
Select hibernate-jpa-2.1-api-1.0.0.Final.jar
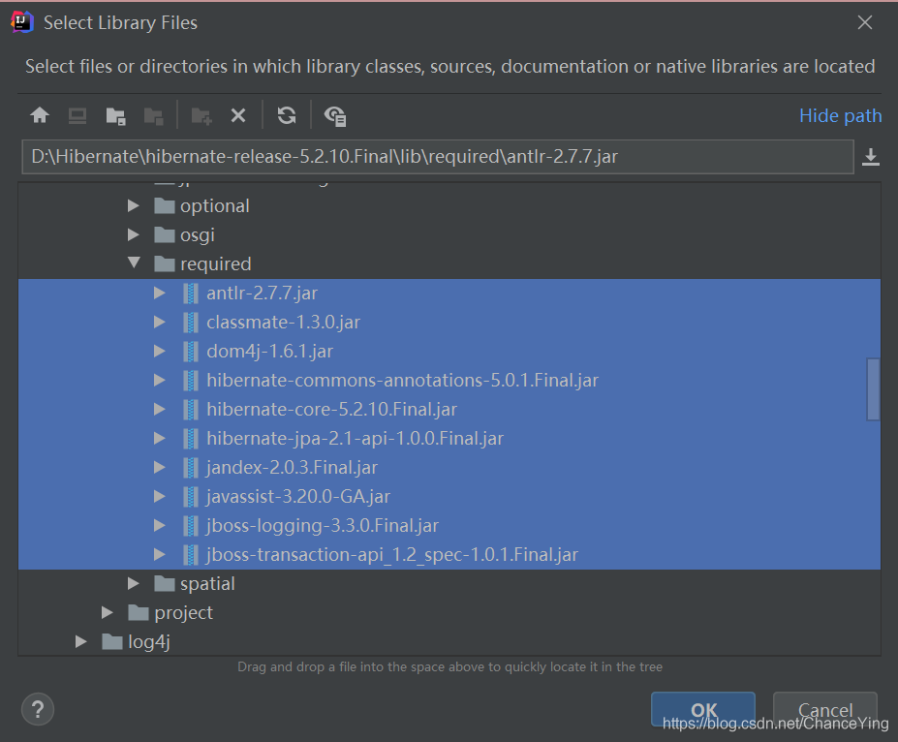(x=449, y=439)
